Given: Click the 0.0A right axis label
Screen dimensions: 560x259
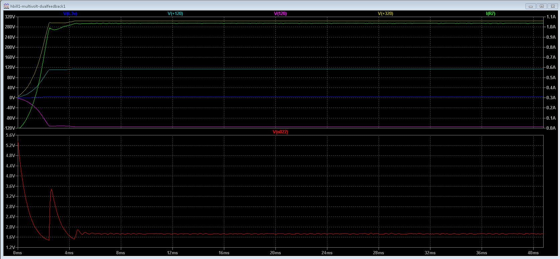Looking at the screenshot, I should tap(551, 128).
